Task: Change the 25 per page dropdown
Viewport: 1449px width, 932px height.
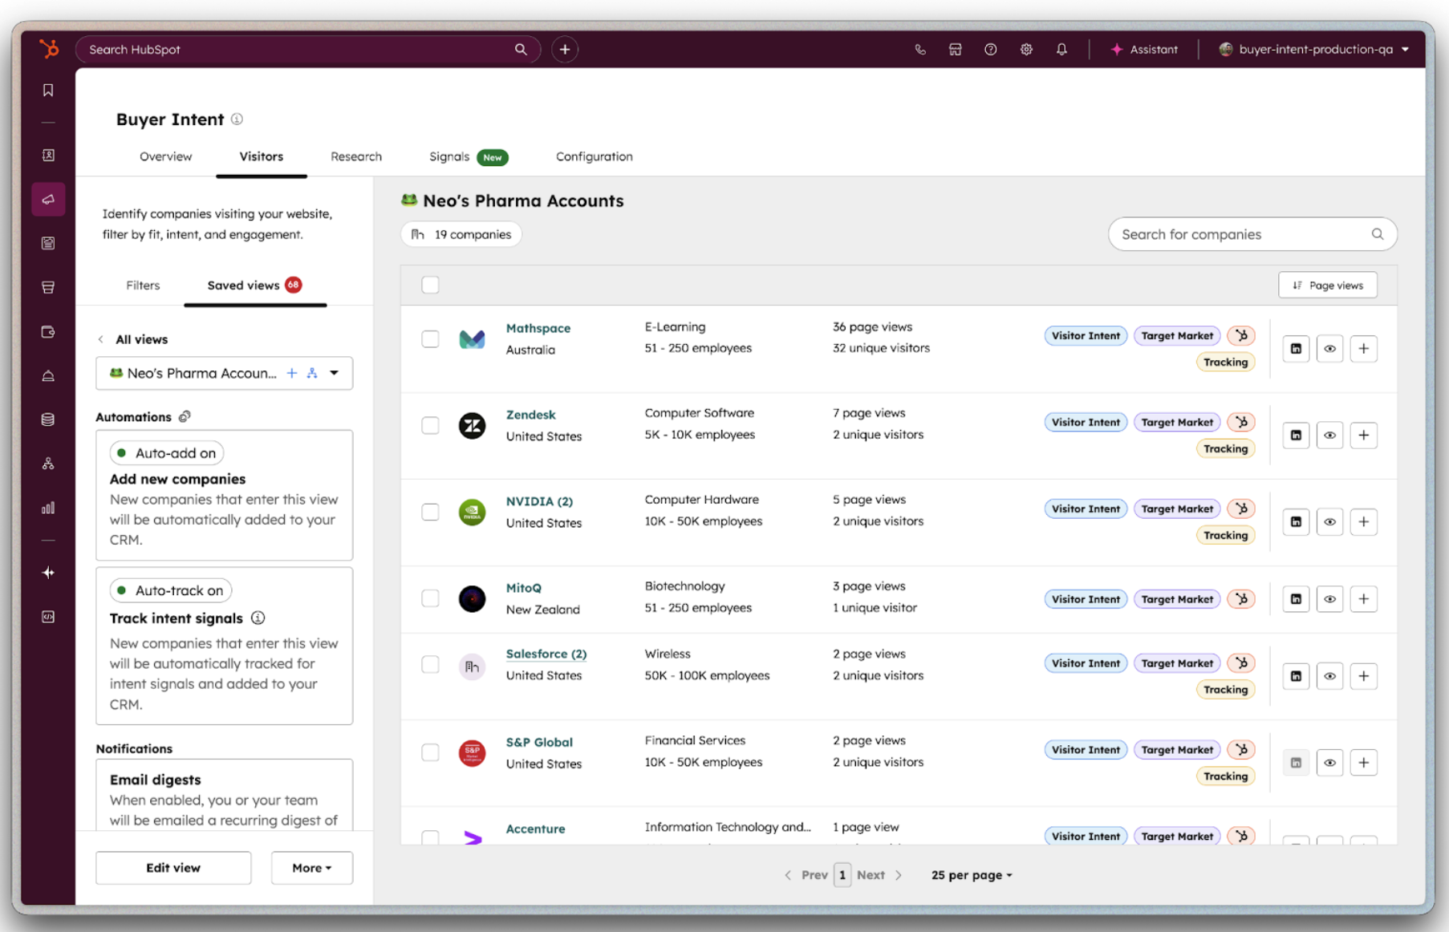Action: pyautogui.click(x=971, y=875)
